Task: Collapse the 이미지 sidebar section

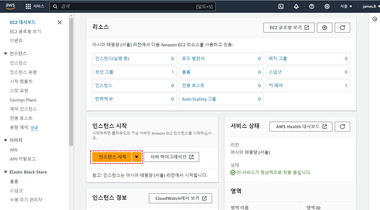Action: point(5,140)
